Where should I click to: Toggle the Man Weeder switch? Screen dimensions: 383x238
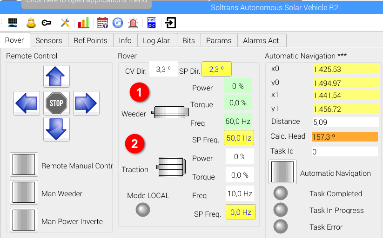click(x=24, y=192)
